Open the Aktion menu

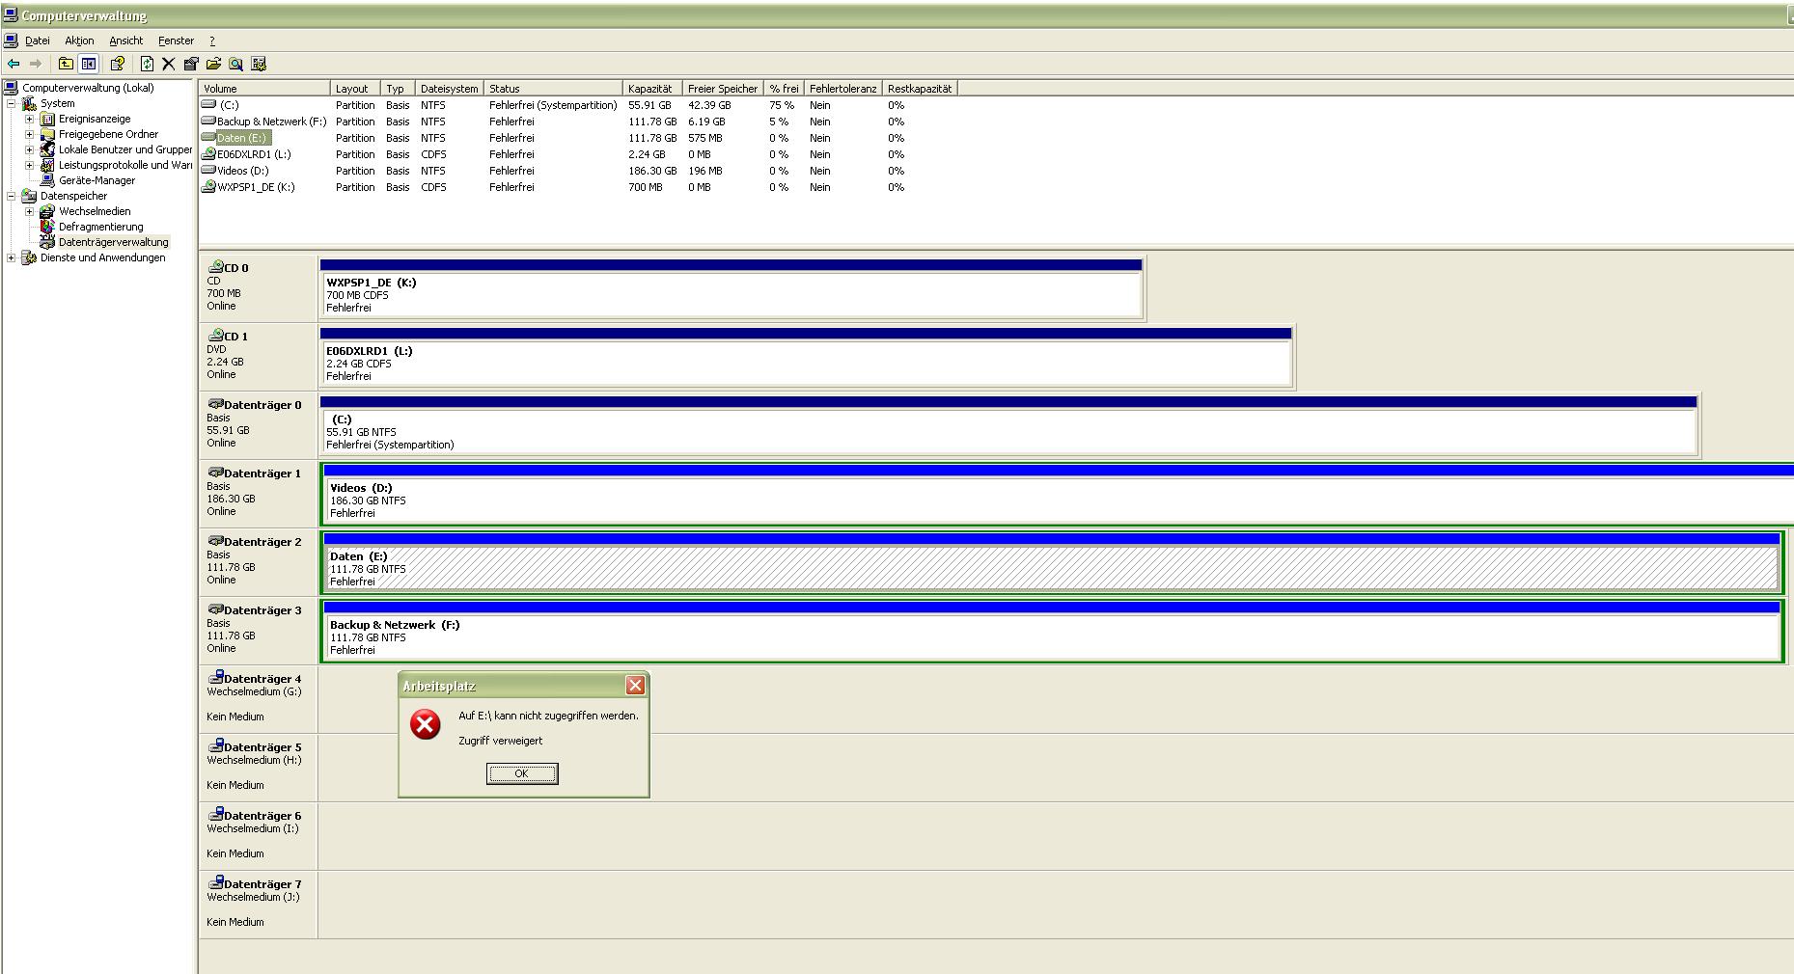click(79, 41)
